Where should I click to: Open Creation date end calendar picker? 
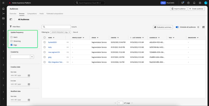point(29,84)
